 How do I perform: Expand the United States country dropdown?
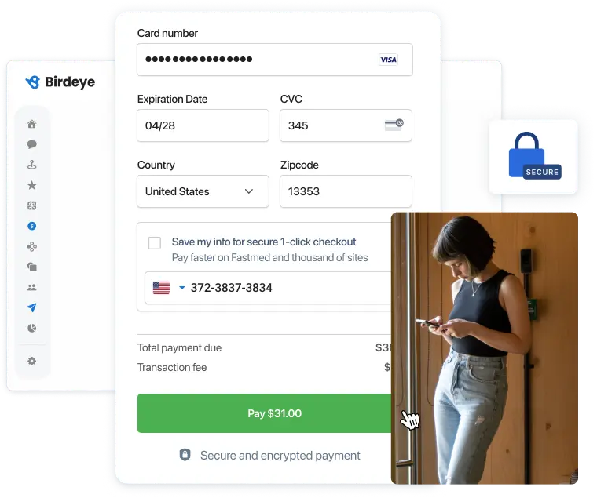click(x=203, y=191)
